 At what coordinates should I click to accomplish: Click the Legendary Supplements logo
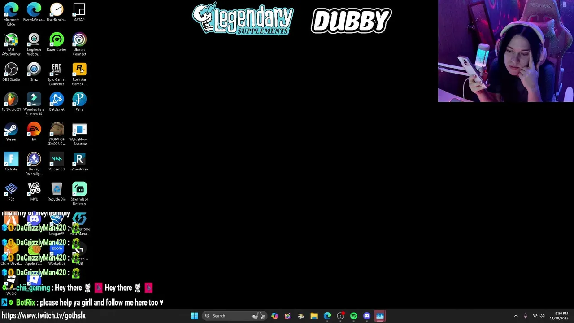coord(243,19)
